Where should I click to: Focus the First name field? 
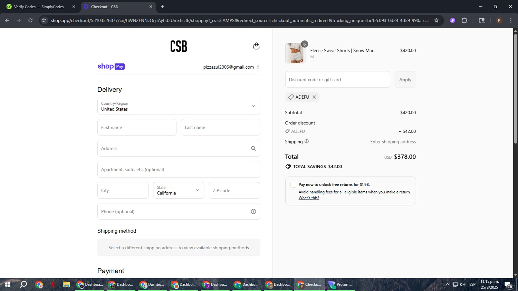(137, 127)
